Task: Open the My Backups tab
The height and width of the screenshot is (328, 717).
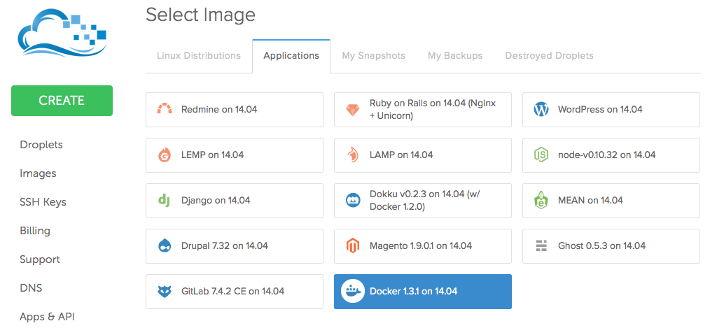Action: (x=455, y=56)
